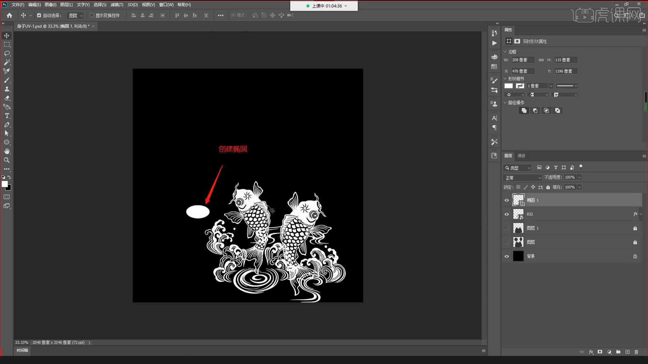648x364 pixels.
Task: Open the 滤镜(T) menu
Action: pyautogui.click(x=117, y=5)
